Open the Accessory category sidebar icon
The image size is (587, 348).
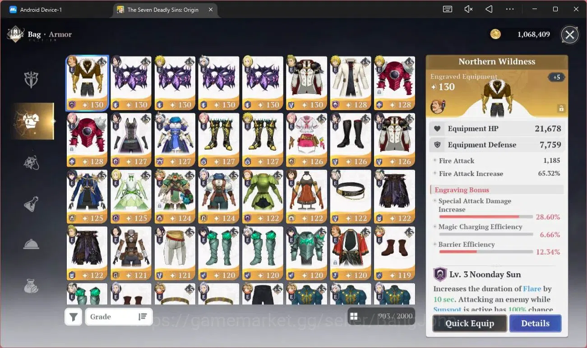pos(31,162)
